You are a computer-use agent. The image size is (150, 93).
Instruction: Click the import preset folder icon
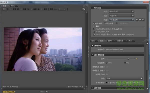coord(140,20)
